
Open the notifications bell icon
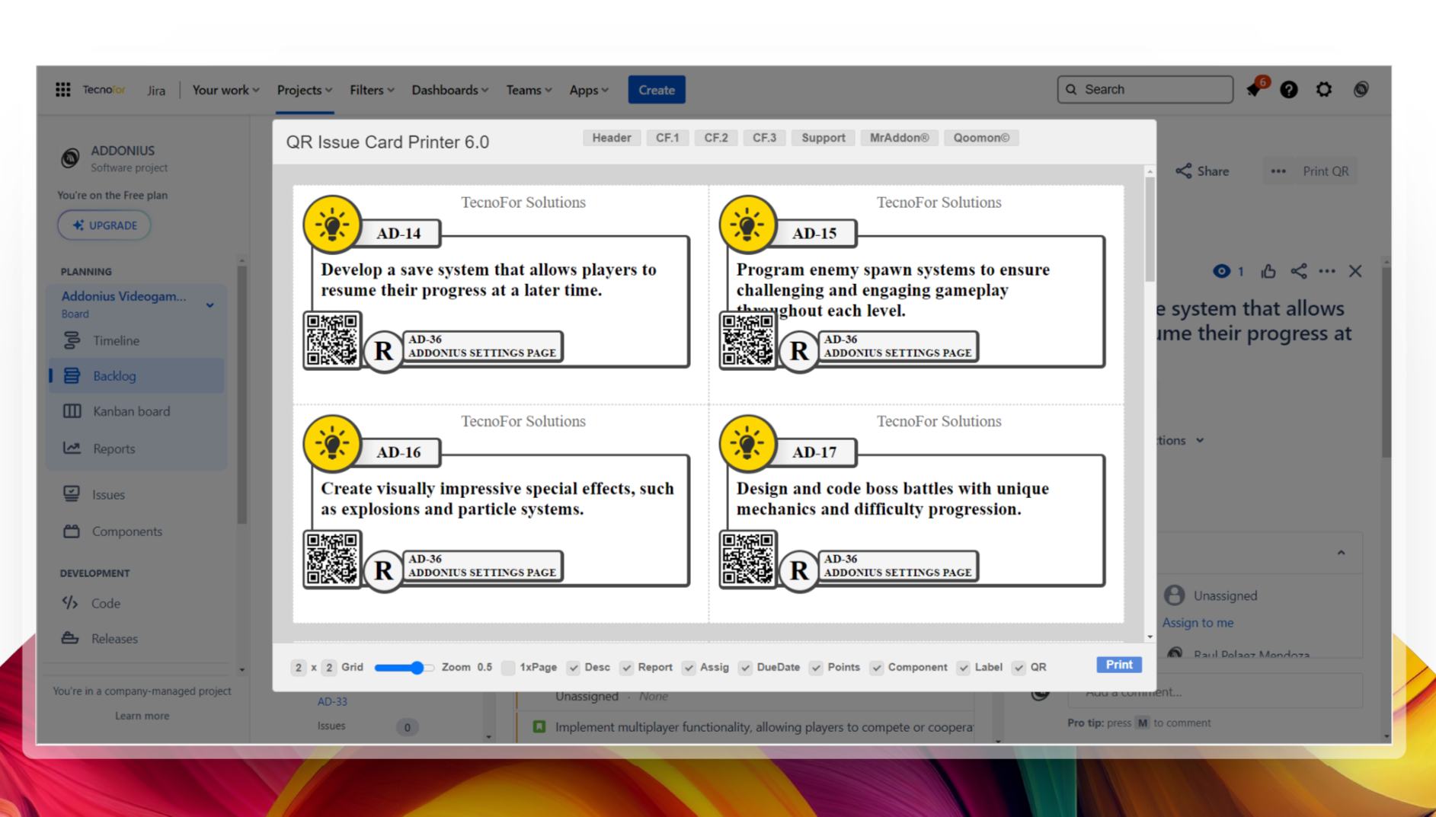[x=1254, y=90]
